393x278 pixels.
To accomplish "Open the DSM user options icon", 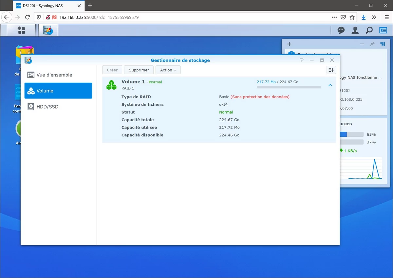I will [x=355, y=30].
